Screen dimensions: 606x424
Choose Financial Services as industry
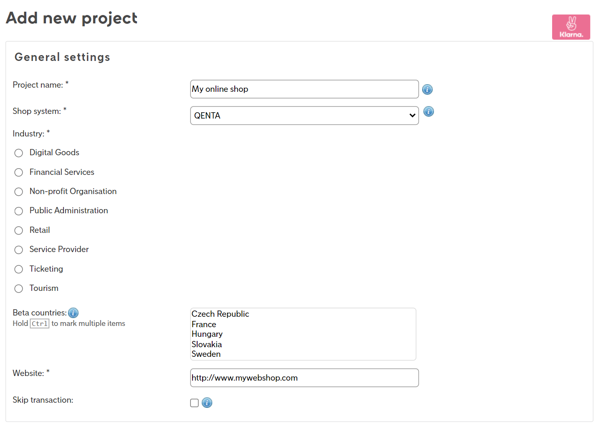(x=19, y=172)
